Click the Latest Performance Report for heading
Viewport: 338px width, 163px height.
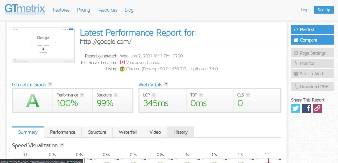138,33
